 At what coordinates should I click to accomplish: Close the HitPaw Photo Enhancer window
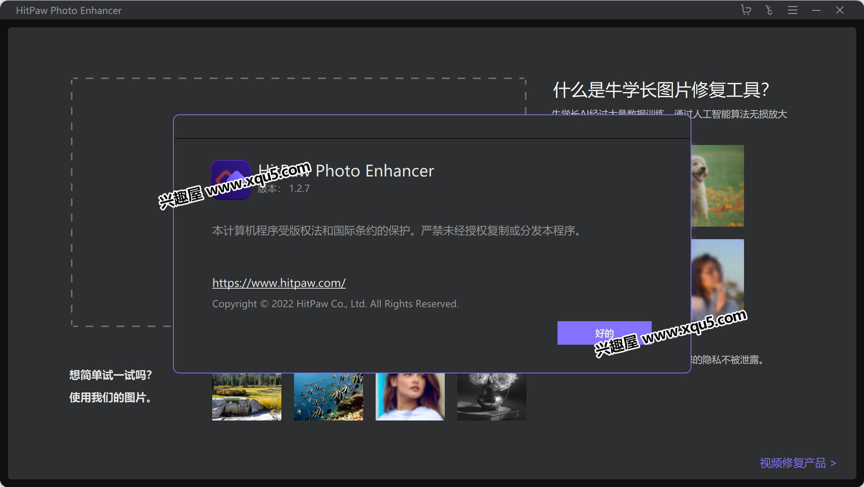coord(839,10)
